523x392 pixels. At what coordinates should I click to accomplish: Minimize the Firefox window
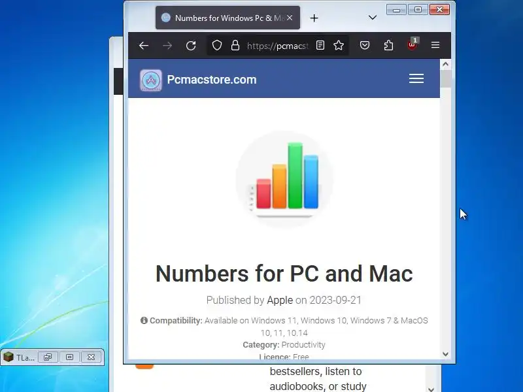click(396, 10)
